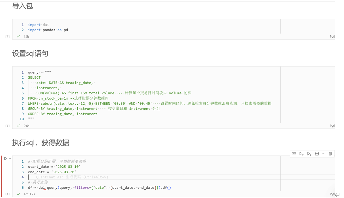Click execution count [3] label
Viewport: 344px width, 198px height.
pos(7,126)
